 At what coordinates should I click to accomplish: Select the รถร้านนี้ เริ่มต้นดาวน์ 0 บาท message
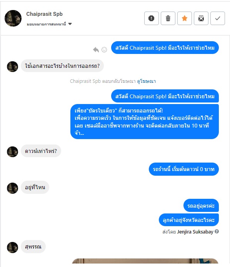click(184, 169)
